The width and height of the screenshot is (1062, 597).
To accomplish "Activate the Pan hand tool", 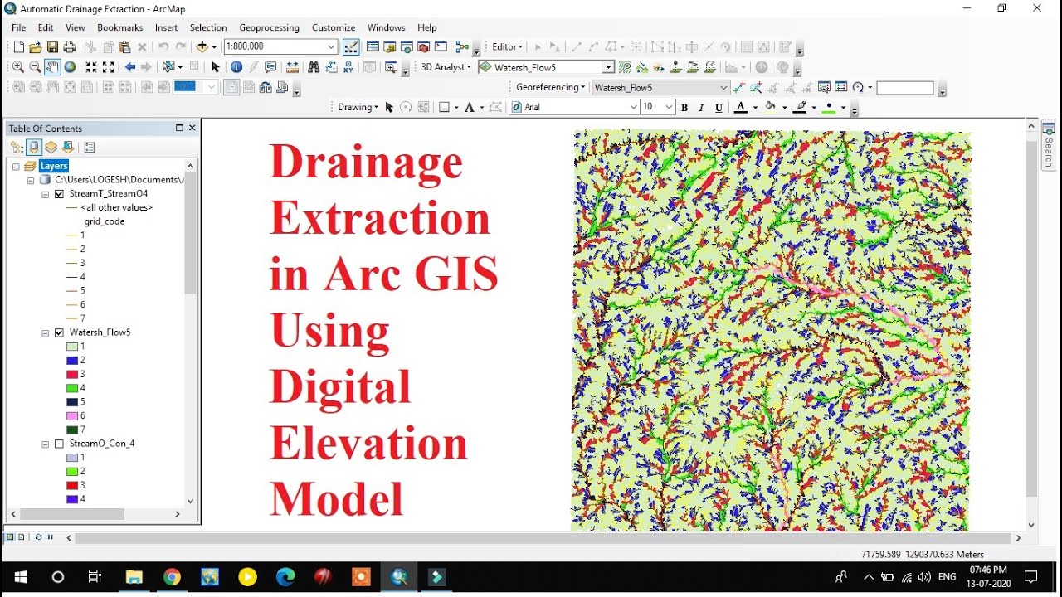I will pos(52,67).
